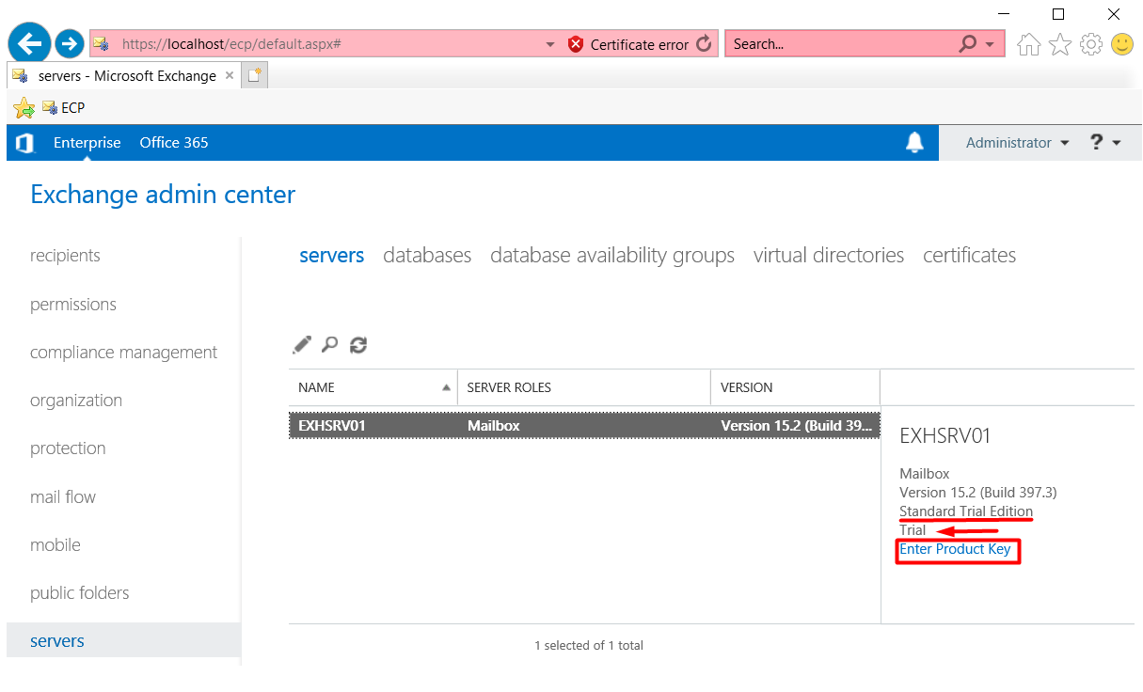Go to permissions in the sidebar
Screen dimensions: 1143x692
point(73,305)
